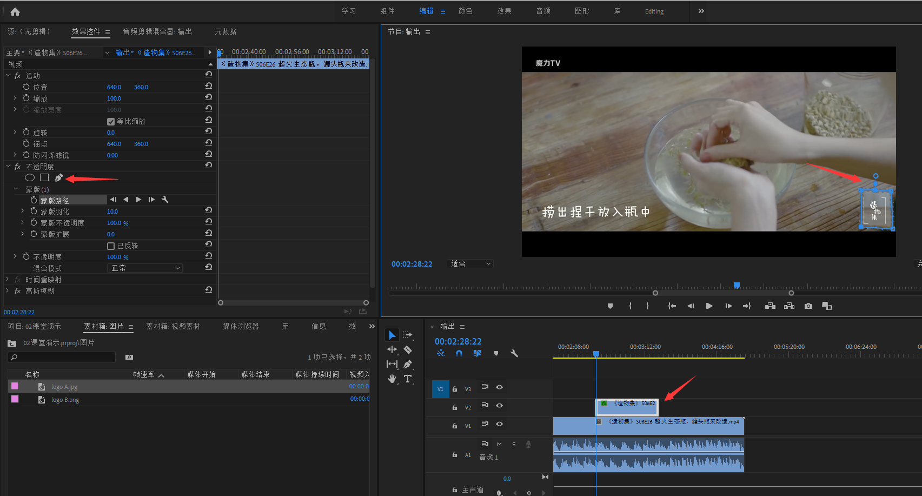
Task: Solo audio track A1
Action: click(x=514, y=444)
